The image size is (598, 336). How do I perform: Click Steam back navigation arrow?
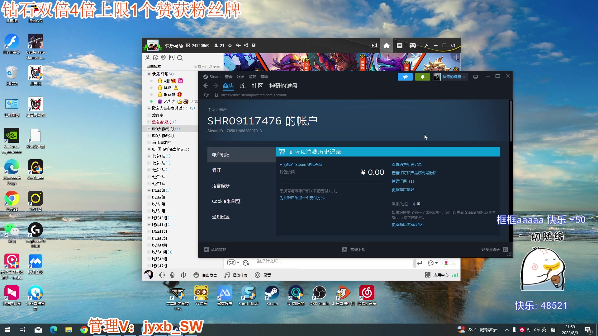206,86
